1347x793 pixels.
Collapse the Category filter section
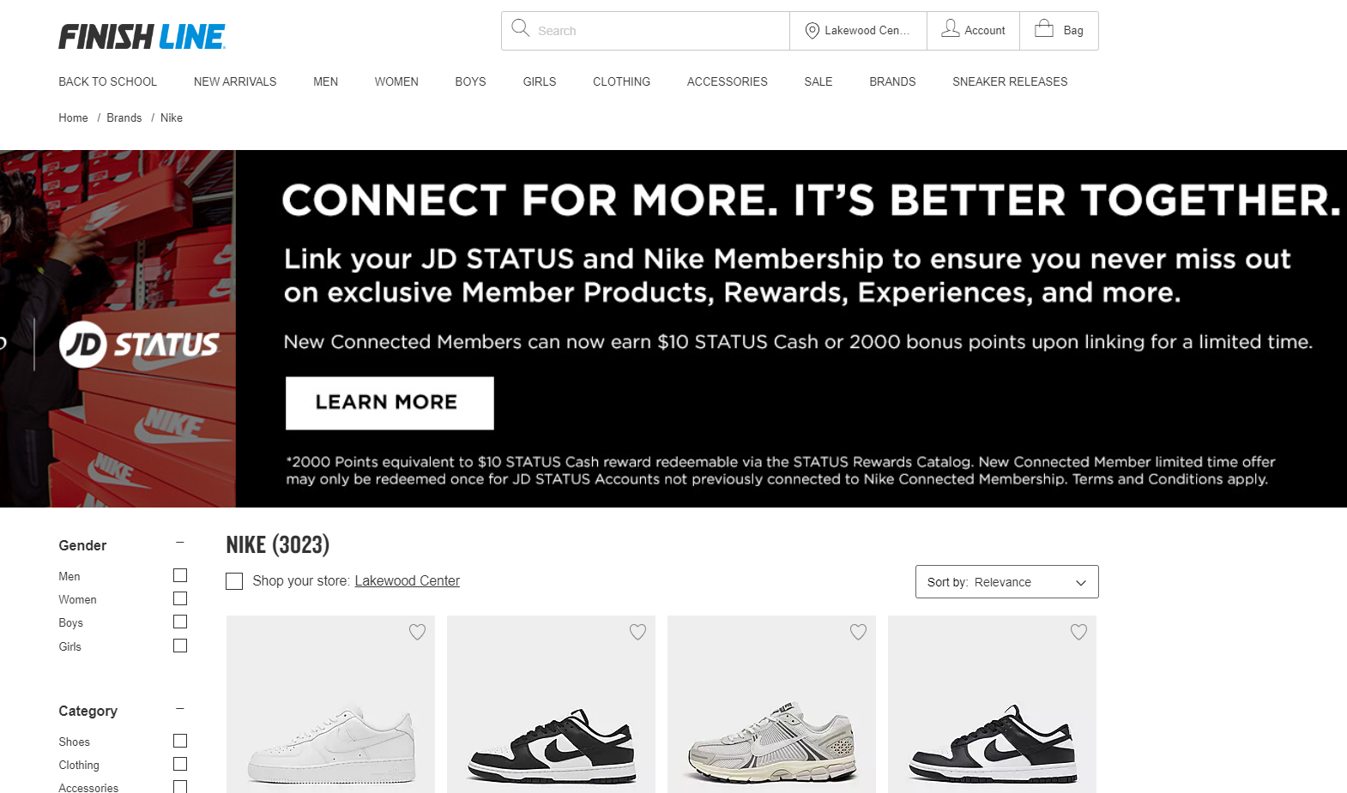point(180,708)
